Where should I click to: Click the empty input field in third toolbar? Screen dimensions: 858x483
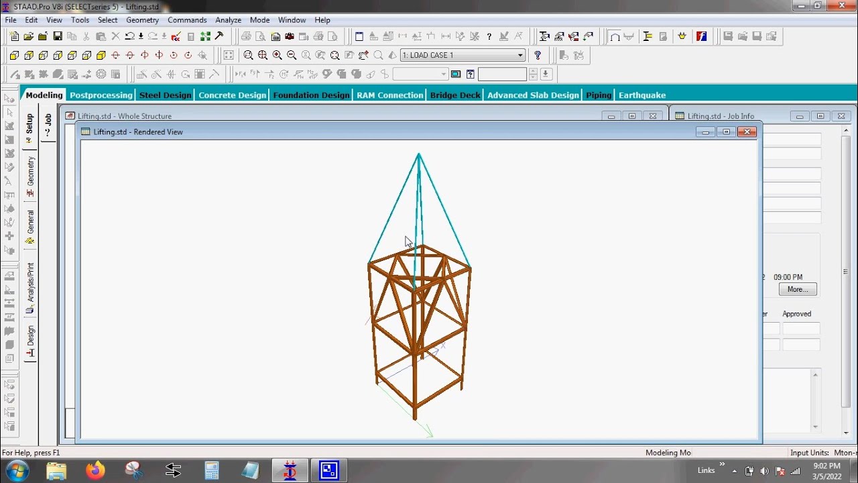[x=503, y=74]
